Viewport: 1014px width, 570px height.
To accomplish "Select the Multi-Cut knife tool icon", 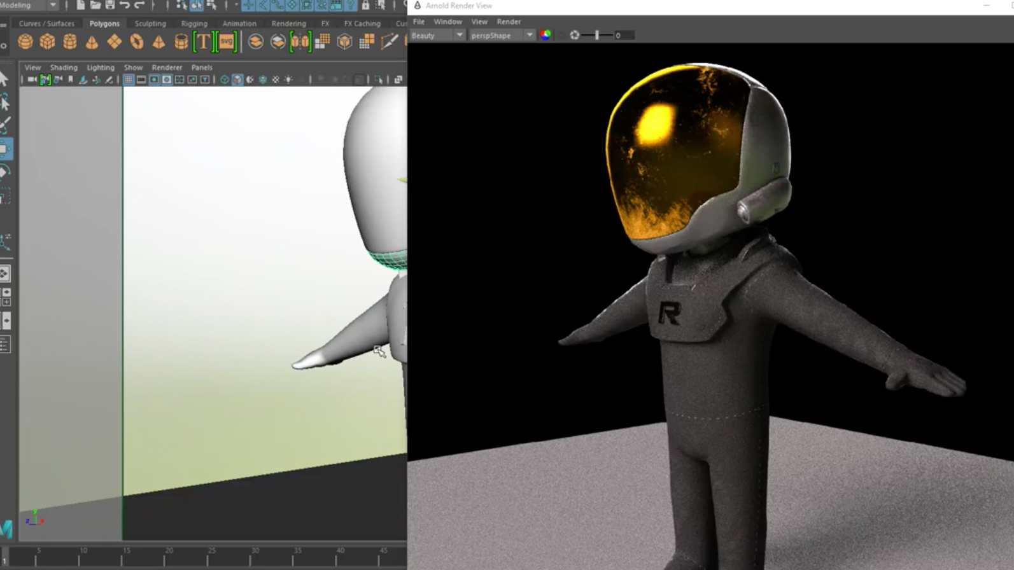I will coord(389,42).
